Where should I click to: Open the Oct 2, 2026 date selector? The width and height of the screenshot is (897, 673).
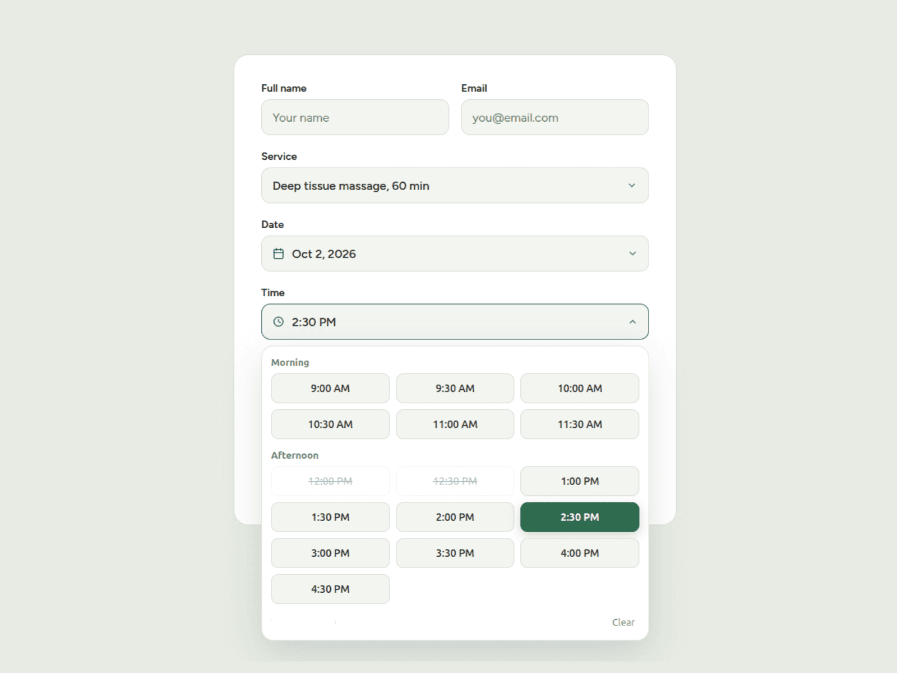point(455,253)
